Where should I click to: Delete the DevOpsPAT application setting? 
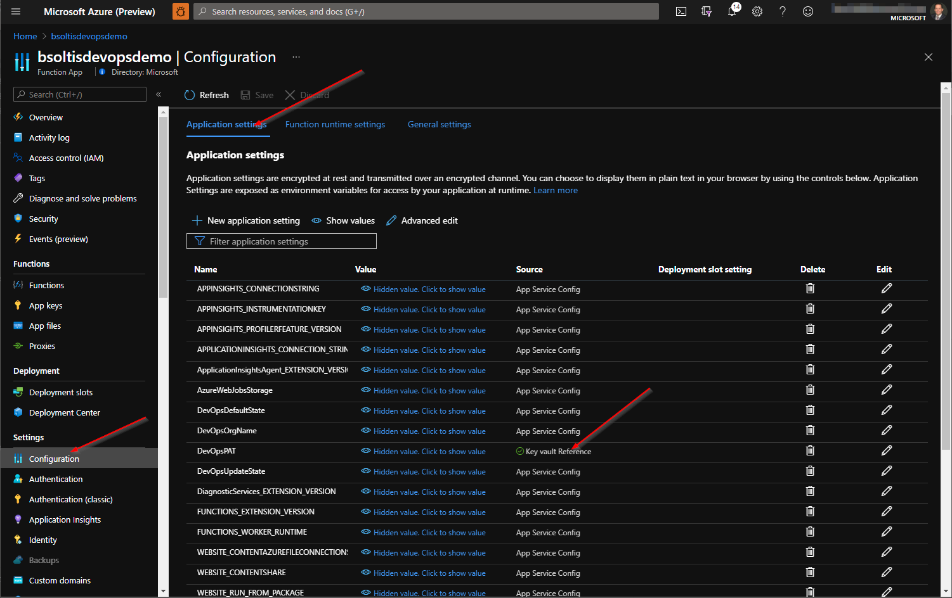(810, 451)
